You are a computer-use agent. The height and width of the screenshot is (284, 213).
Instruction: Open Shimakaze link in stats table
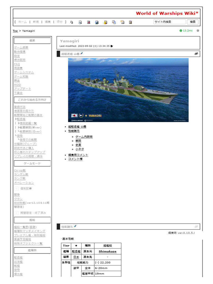[108, 251]
